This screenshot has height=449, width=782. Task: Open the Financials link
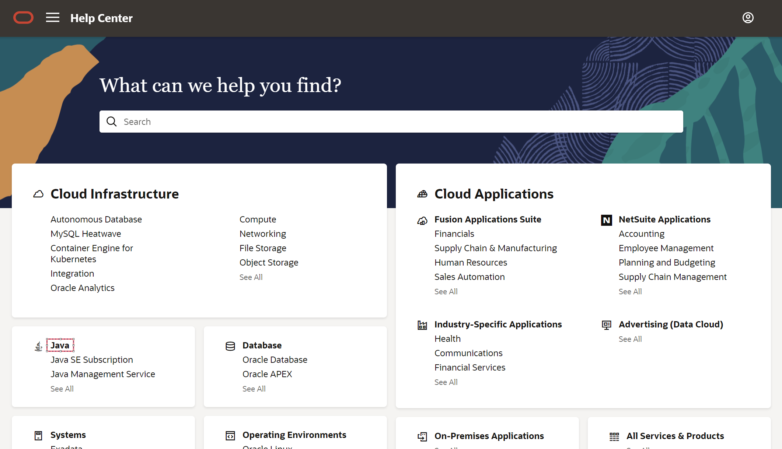pos(454,234)
